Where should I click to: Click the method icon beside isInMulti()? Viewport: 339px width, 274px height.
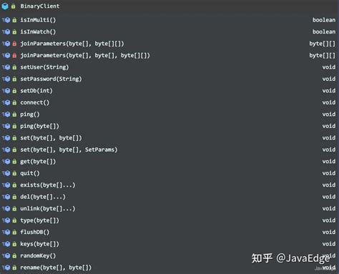tap(6, 20)
